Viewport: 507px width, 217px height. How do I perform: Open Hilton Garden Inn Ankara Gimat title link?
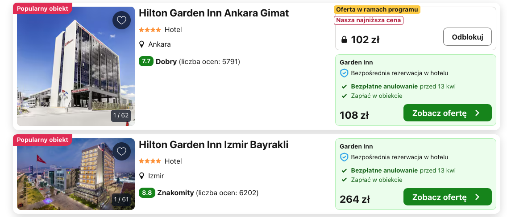point(214,13)
